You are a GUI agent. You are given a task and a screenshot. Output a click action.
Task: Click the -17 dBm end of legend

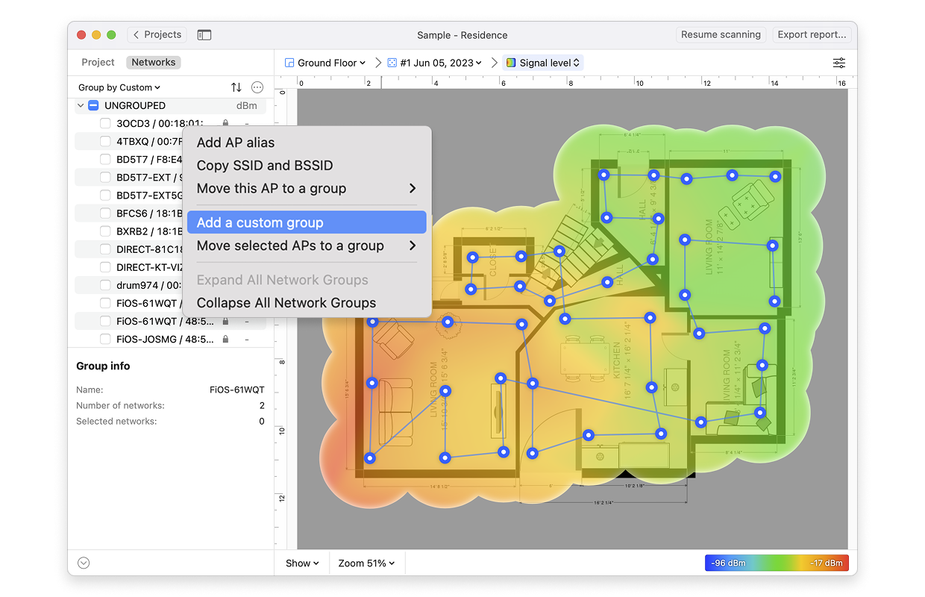(x=825, y=563)
